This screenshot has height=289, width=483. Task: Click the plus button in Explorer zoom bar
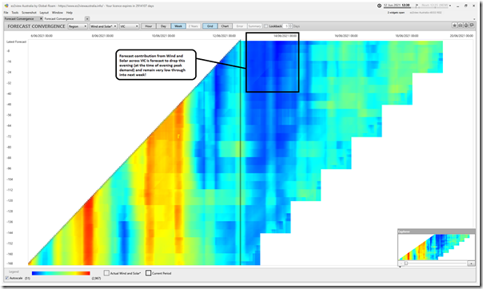pyautogui.click(x=471, y=263)
